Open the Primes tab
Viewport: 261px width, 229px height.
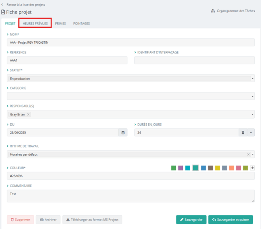60,23
